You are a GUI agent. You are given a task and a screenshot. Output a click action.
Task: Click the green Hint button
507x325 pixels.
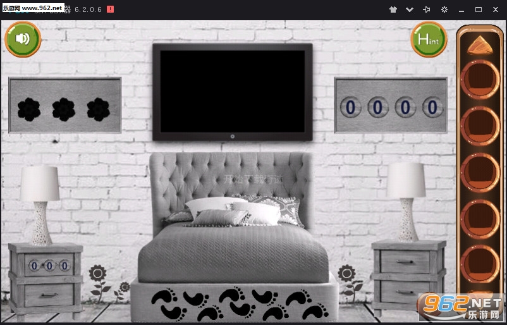[429, 40]
